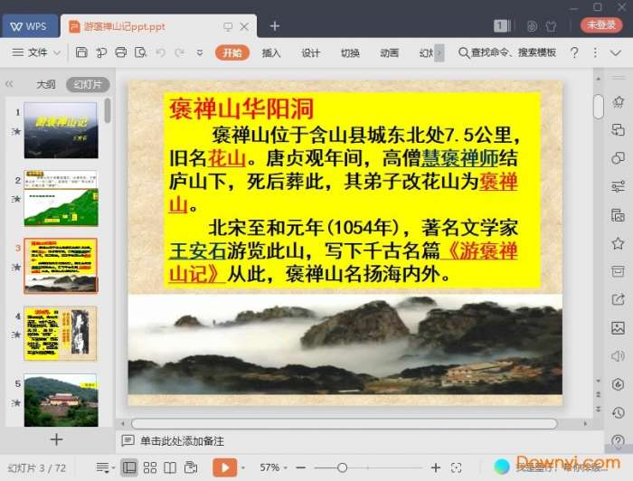The height and width of the screenshot is (481, 633).
Task: Switch to the WPS home tab
Action: pyautogui.click(x=29, y=26)
